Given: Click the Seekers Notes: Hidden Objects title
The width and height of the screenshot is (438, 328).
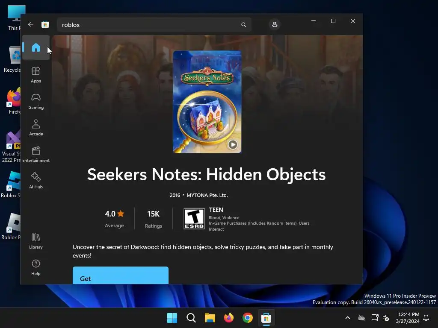Looking at the screenshot, I should pyautogui.click(x=207, y=175).
